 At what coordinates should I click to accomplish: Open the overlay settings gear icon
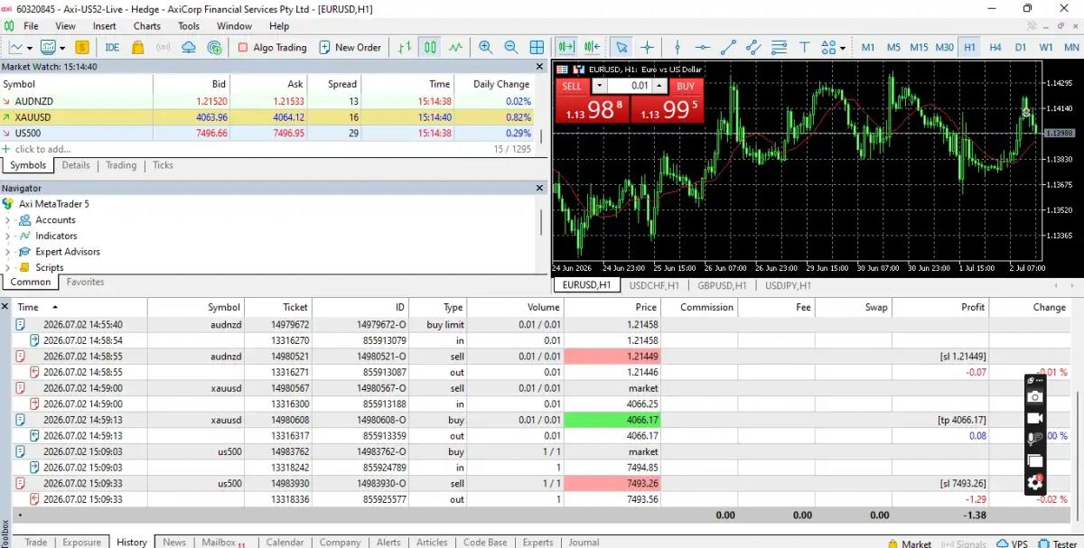pyautogui.click(x=1035, y=483)
